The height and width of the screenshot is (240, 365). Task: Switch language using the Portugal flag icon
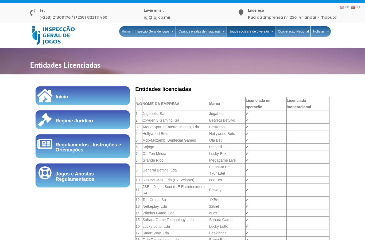click(353, 7)
